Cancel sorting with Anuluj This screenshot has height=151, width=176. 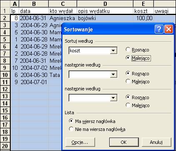click(x=156, y=142)
